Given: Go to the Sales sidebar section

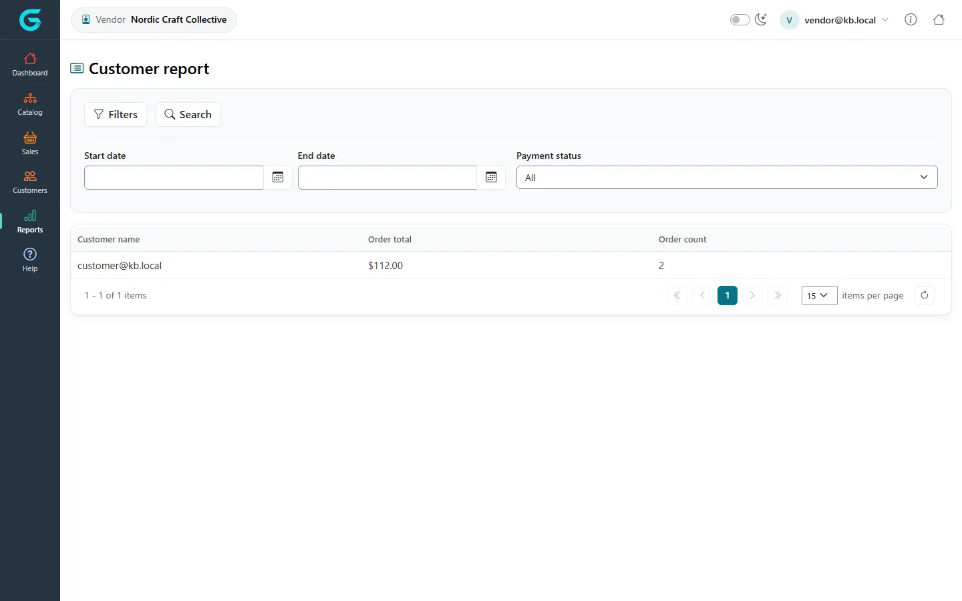Looking at the screenshot, I should pyautogui.click(x=30, y=144).
